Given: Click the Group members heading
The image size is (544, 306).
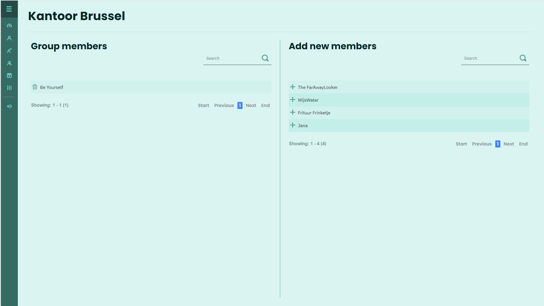Looking at the screenshot, I should coord(69,46).
